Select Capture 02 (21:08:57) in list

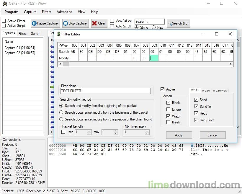pyautogui.click(x=20, y=53)
